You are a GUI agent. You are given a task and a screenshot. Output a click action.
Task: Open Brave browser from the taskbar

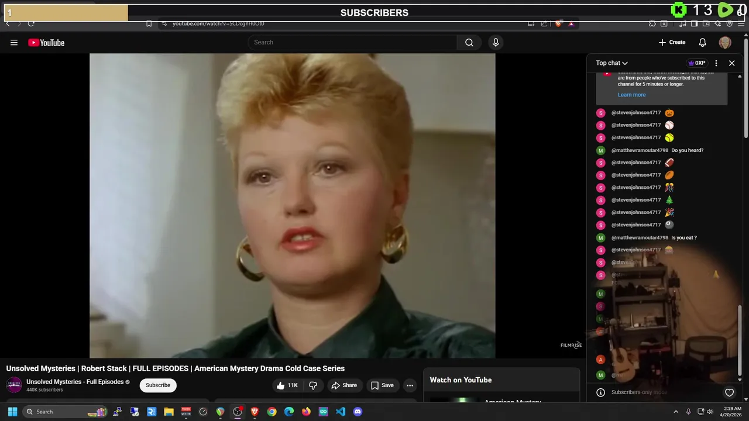[x=255, y=412]
